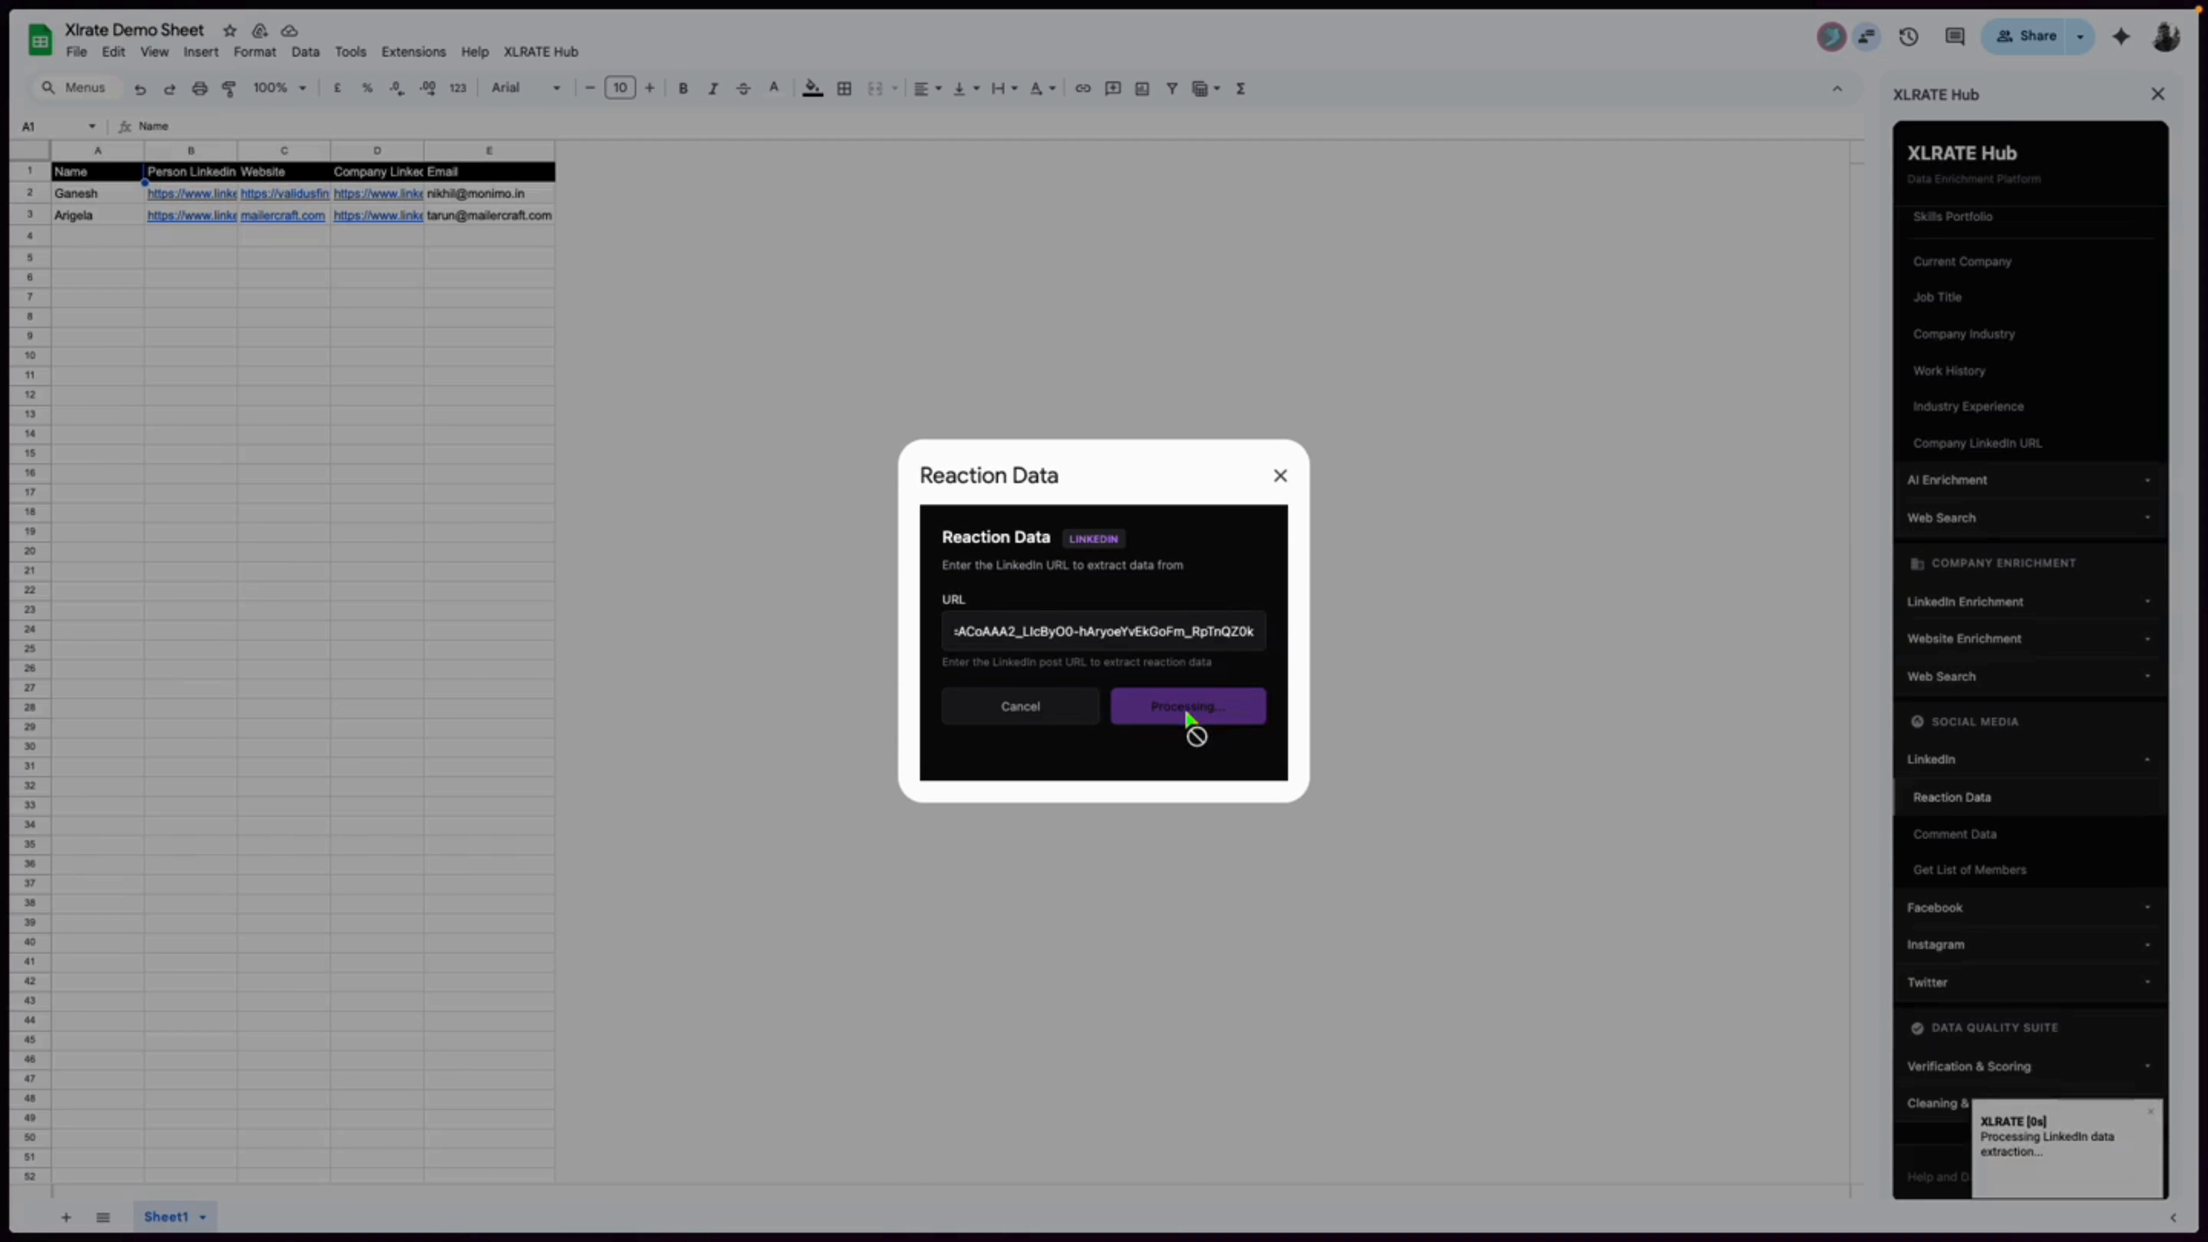Viewport: 2208px width, 1242px height.
Task: Toggle strikethrough formatting
Action: (x=743, y=89)
